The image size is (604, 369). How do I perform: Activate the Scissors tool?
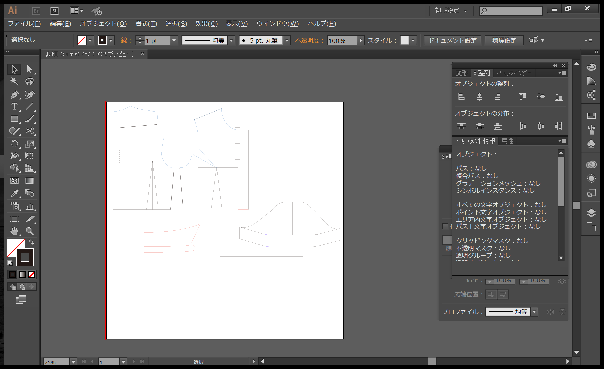click(x=30, y=131)
